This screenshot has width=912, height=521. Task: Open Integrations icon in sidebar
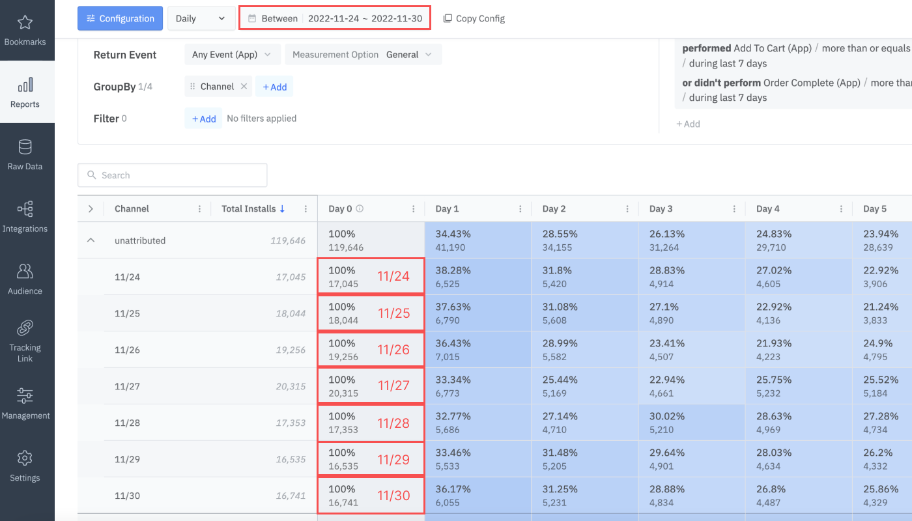tap(25, 209)
